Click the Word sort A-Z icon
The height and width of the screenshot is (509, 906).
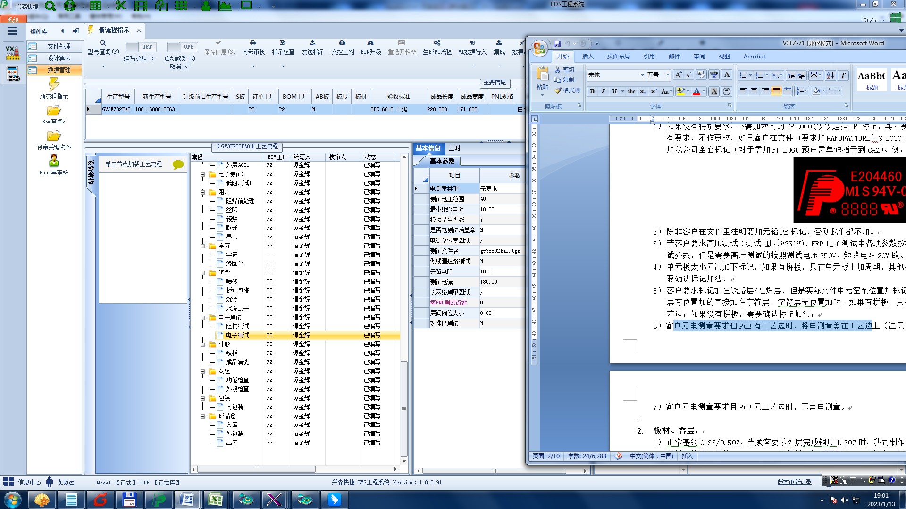[830, 75]
